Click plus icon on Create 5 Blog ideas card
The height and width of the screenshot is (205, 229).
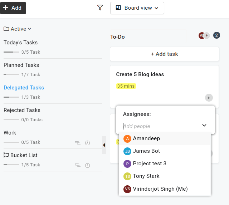209,98
